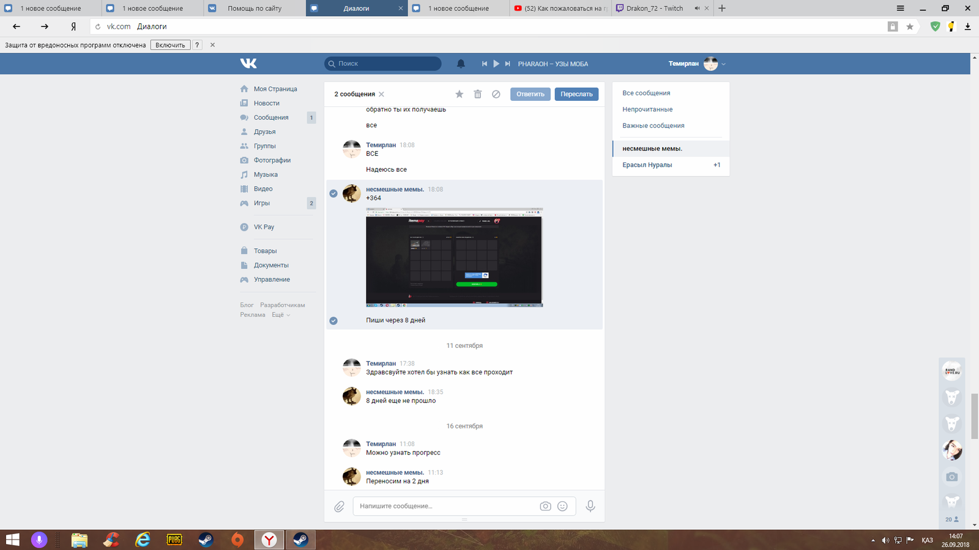This screenshot has height=550, width=979.
Task: Select Важные сообщения filter
Action: tap(653, 125)
